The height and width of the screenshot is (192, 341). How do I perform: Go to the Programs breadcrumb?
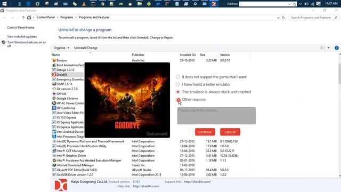[67, 18]
